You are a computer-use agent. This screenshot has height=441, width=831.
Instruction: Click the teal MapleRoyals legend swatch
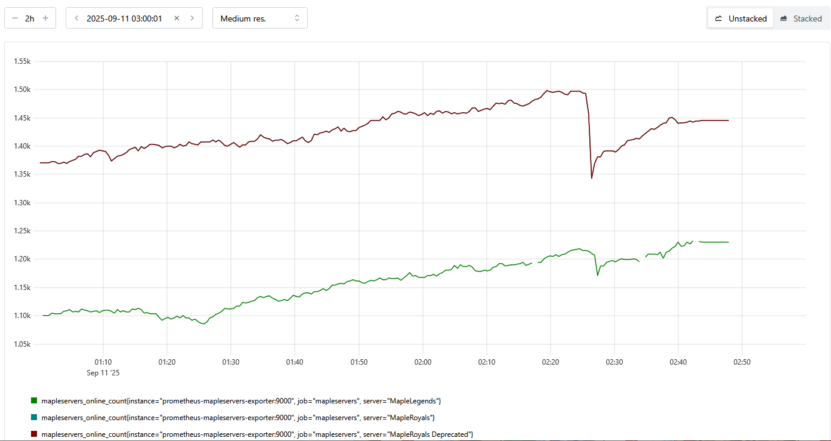(34, 418)
